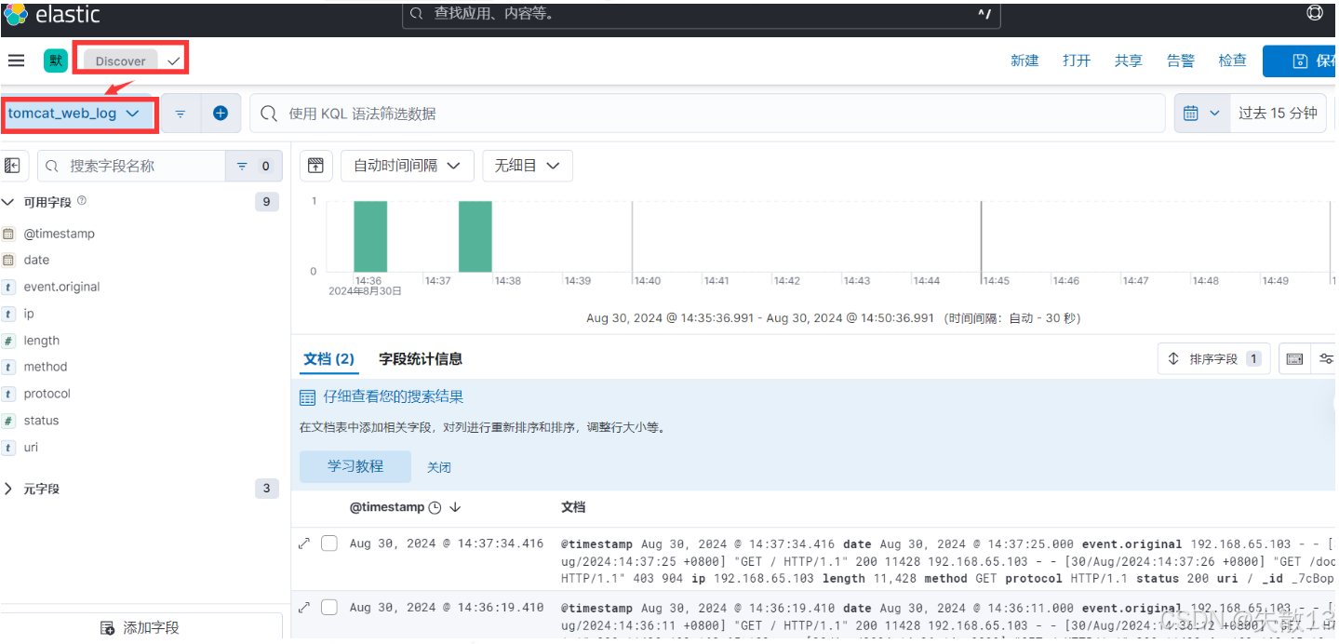Viewport: 1339px width, 644px height.
Task: Open the auto time interval dropdown
Action: [x=408, y=166]
